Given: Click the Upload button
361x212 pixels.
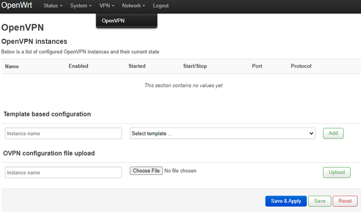Looking at the screenshot, I should coord(337,172).
